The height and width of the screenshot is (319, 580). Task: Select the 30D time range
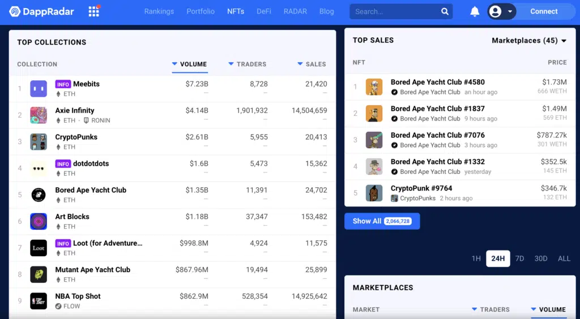[541, 258]
